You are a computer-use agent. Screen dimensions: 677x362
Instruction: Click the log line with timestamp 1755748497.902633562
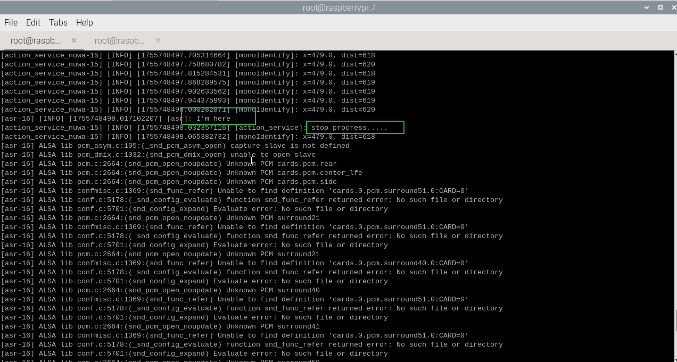(x=188, y=91)
